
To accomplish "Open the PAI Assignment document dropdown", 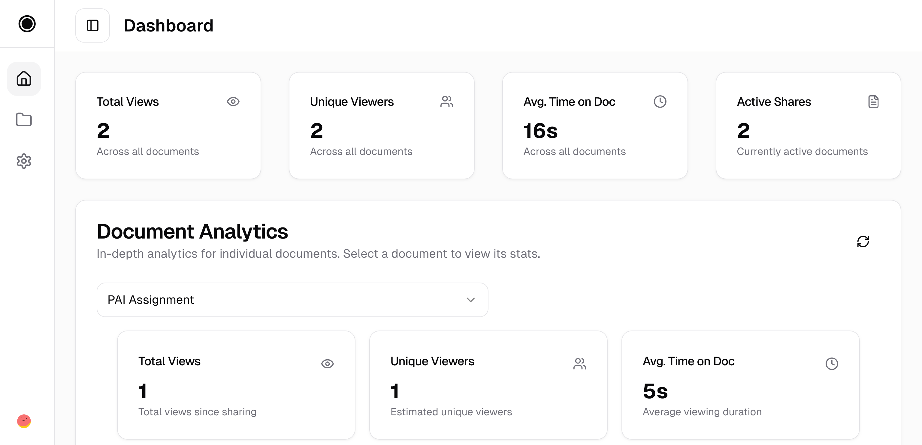I will click(x=292, y=300).
